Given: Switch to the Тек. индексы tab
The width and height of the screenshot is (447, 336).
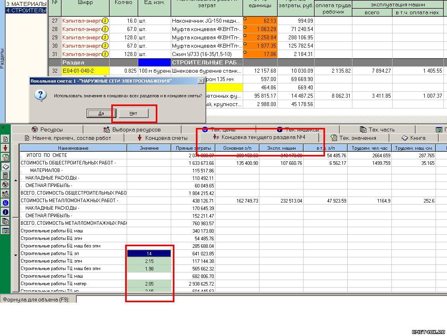Looking at the screenshot, I should click(x=298, y=129).
